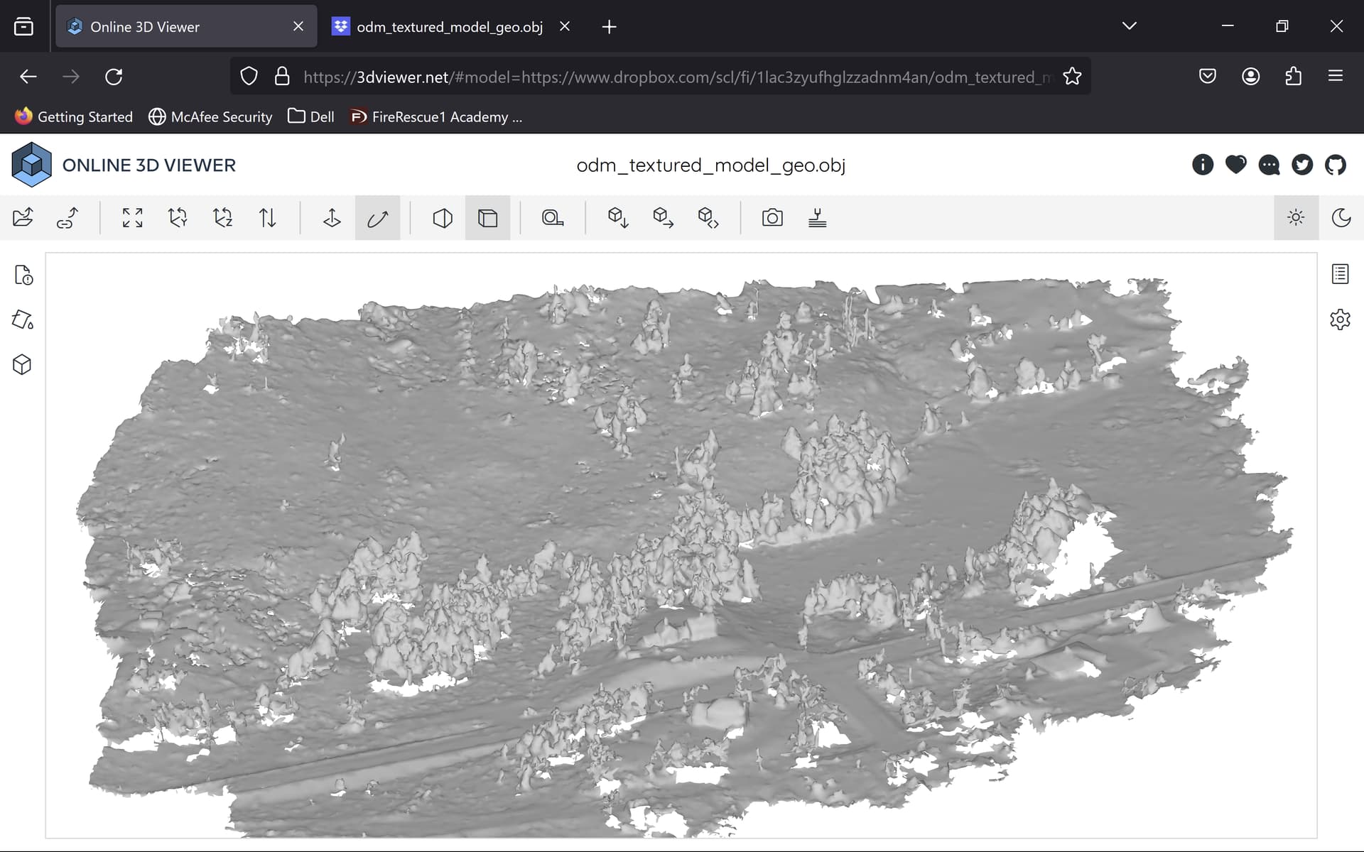Switch navigation to free orbit mode
Viewport: 1364px width, 852px height.
[x=377, y=218]
